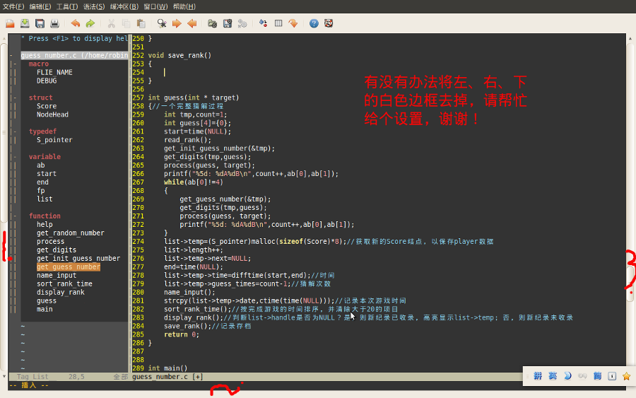Select the S_pointer typedef tag

pyautogui.click(x=54, y=139)
